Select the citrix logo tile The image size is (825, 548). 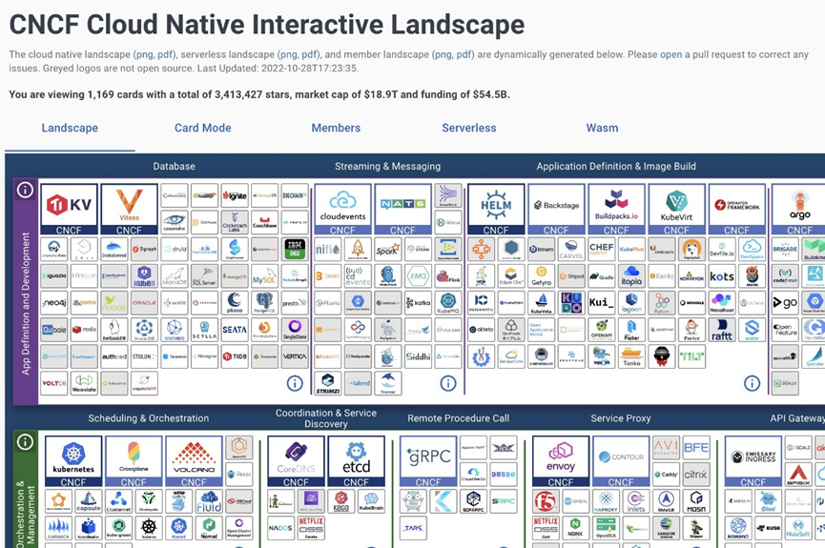(696, 475)
